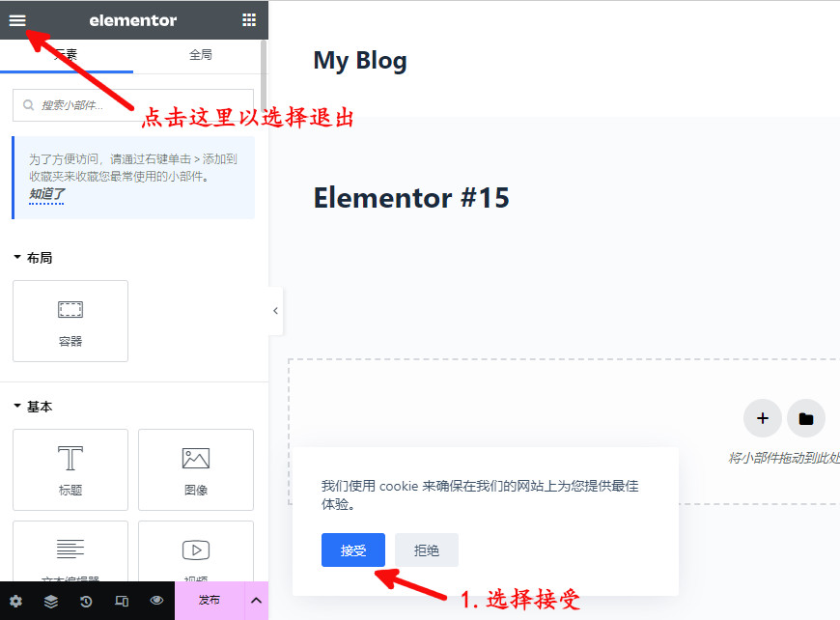Switch to the 全局 tab

pyautogui.click(x=200, y=55)
